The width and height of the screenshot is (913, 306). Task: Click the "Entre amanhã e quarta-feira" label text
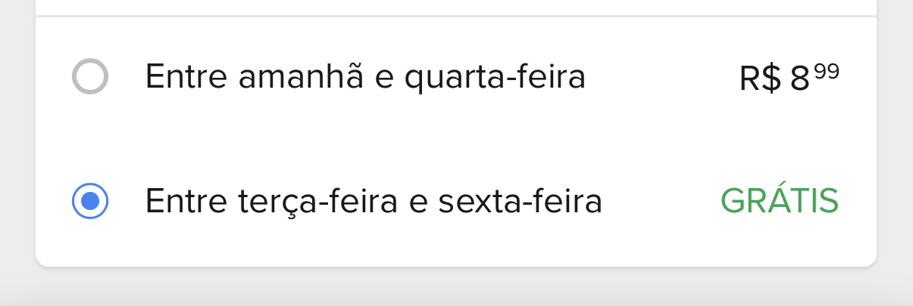tap(365, 77)
